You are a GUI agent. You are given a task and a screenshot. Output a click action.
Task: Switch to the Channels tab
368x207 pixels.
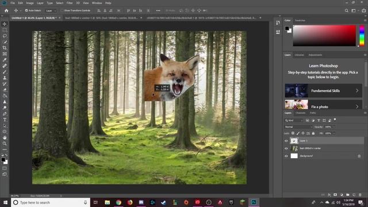(300, 113)
